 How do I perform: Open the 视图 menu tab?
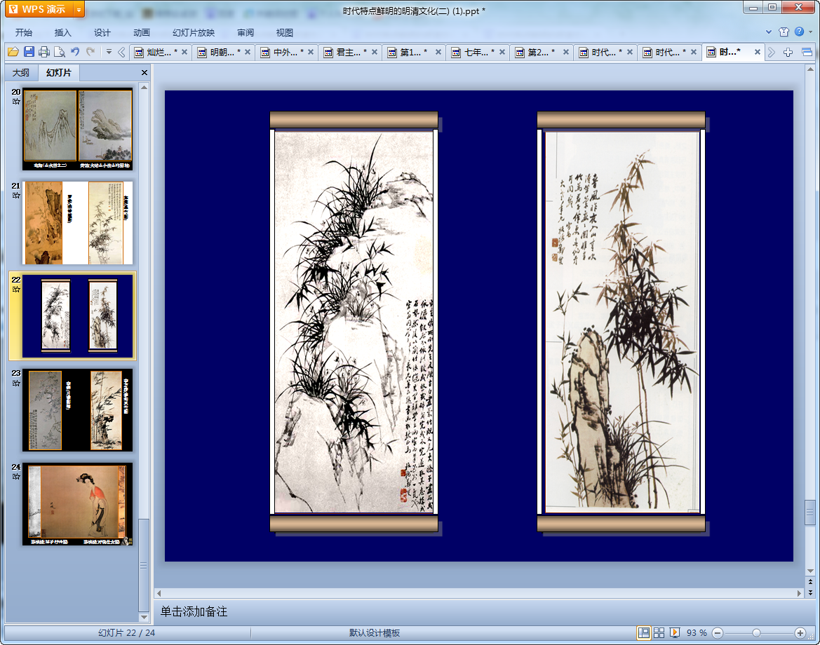pyautogui.click(x=285, y=32)
